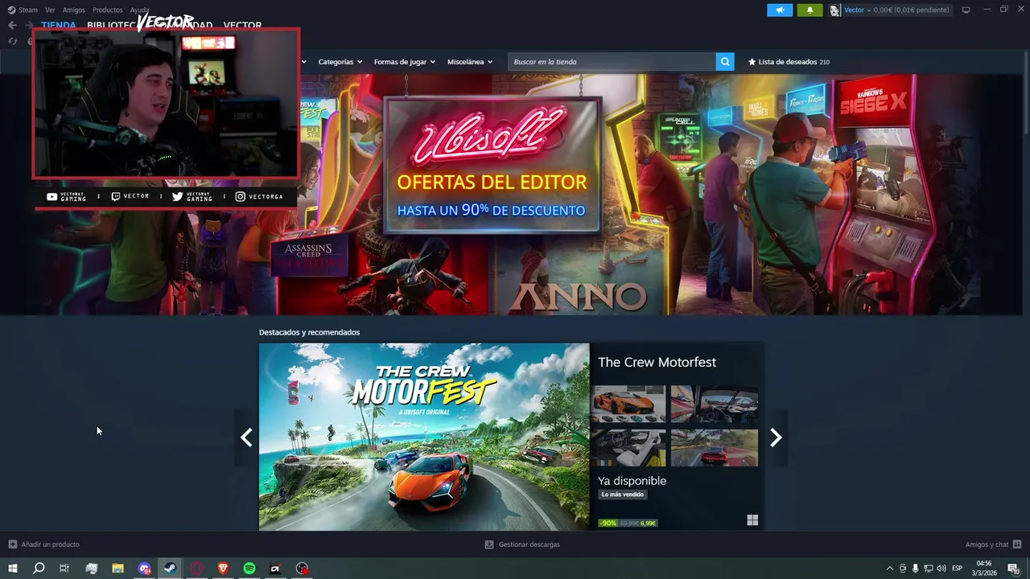Open the Steam menu

[28, 10]
